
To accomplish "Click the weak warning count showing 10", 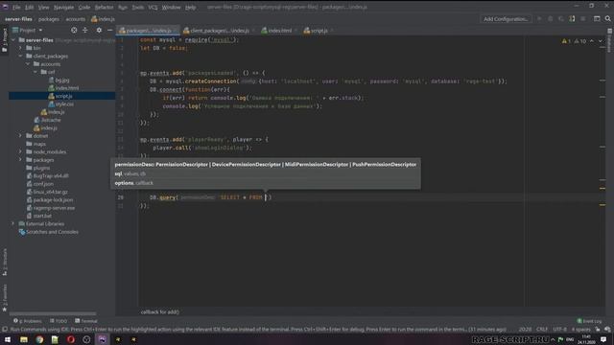I will click(x=580, y=41).
